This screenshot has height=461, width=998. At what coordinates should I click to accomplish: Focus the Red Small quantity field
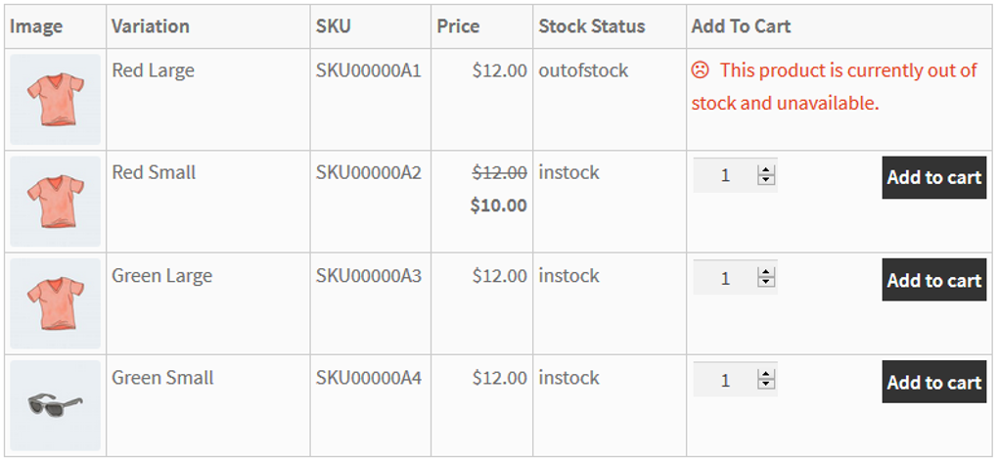(x=725, y=176)
